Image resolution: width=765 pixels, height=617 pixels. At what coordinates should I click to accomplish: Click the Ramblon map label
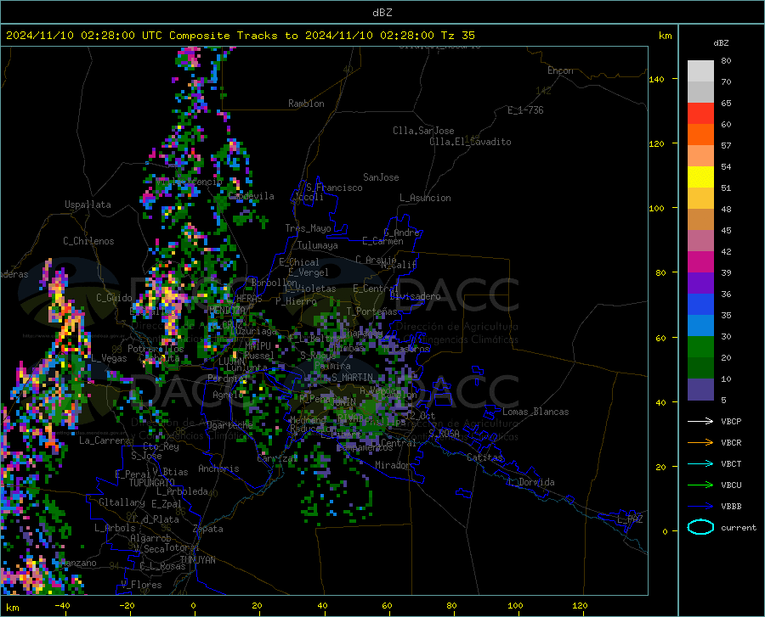[306, 104]
